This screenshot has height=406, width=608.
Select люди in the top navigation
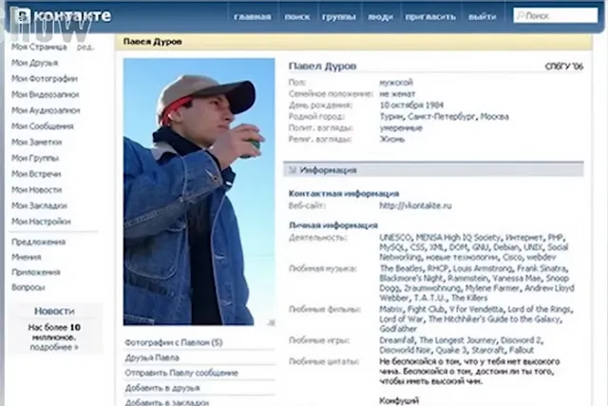coord(380,16)
